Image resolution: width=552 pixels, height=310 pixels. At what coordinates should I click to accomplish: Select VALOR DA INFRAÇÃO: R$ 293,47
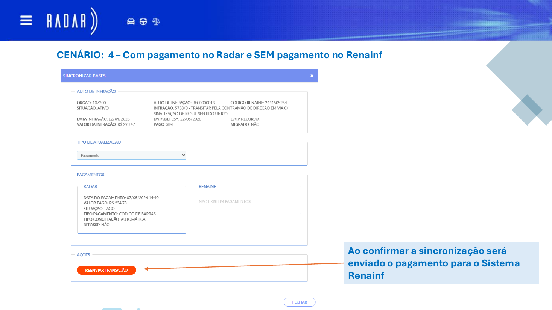point(106,124)
